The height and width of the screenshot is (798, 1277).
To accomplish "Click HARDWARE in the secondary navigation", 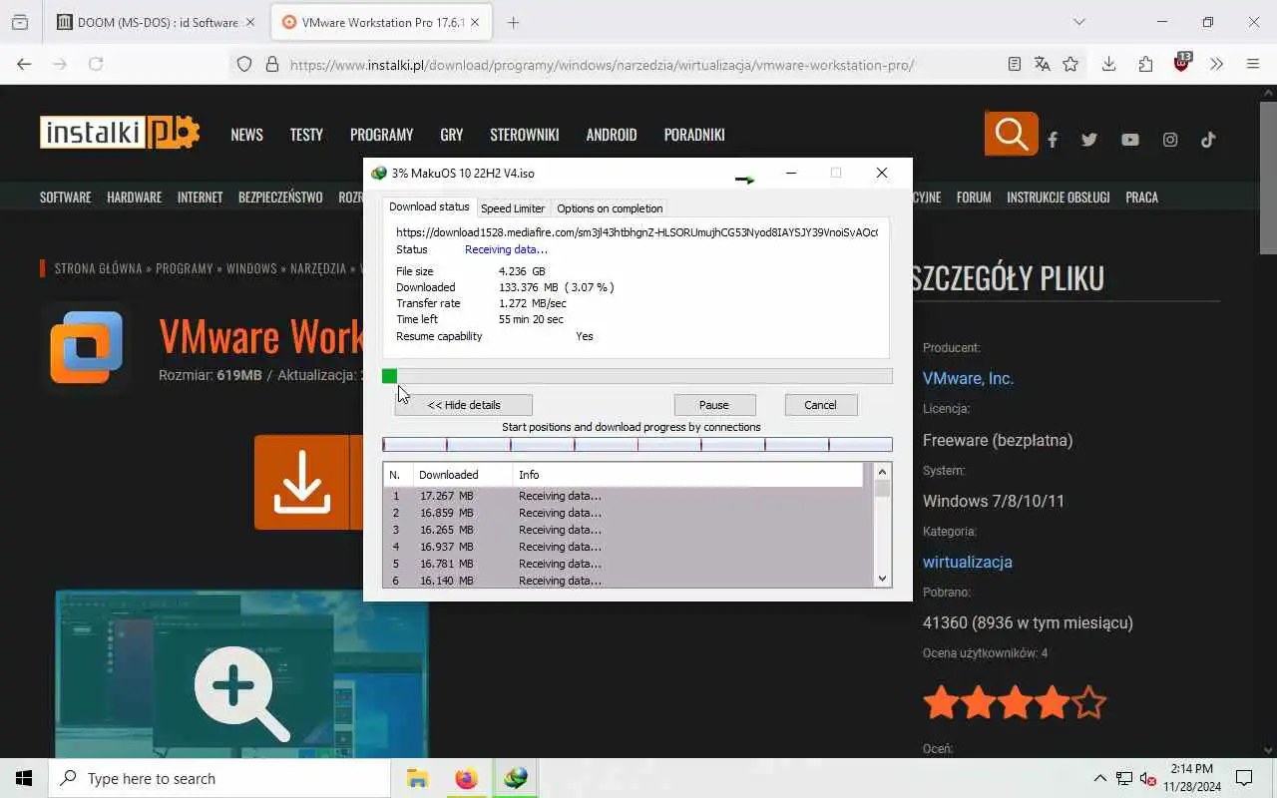I will [134, 198].
